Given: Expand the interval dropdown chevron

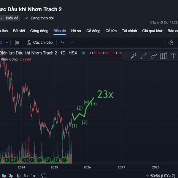Looking at the screenshot, I should point(7,42).
